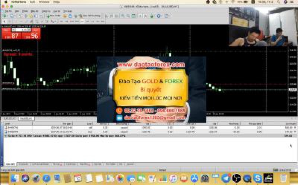Open Safari from the Dock
This screenshot has height=185, width=298.
coord(47,178)
